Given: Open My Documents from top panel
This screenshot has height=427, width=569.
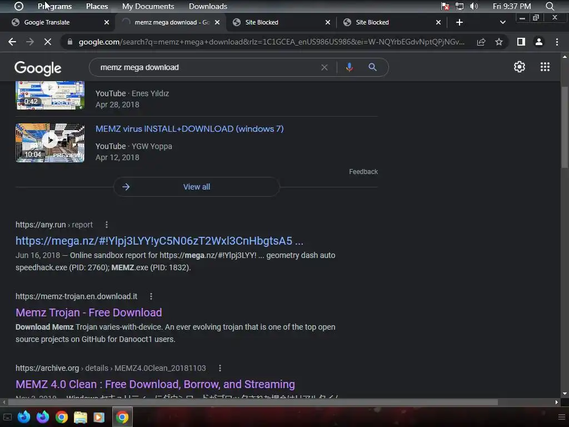Looking at the screenshot, I should 148,6.
